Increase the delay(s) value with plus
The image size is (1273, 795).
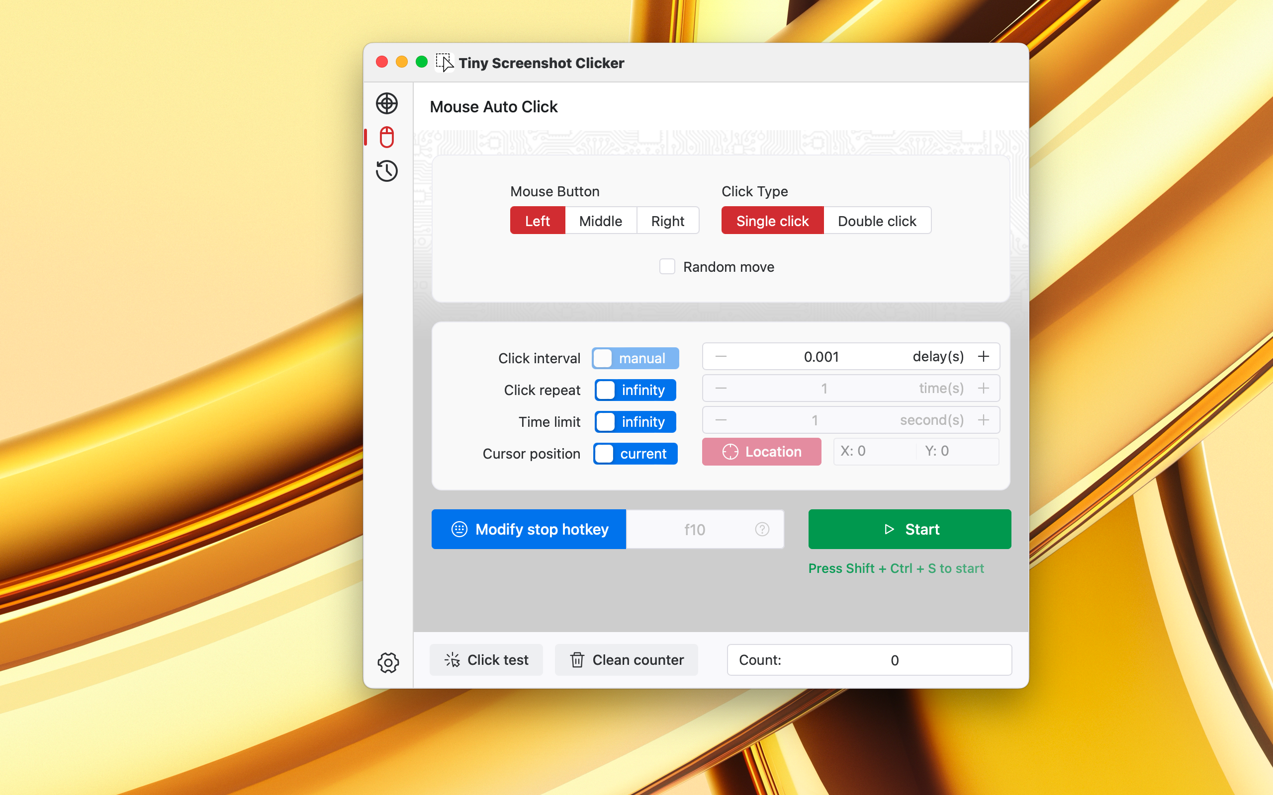point(983,356)
